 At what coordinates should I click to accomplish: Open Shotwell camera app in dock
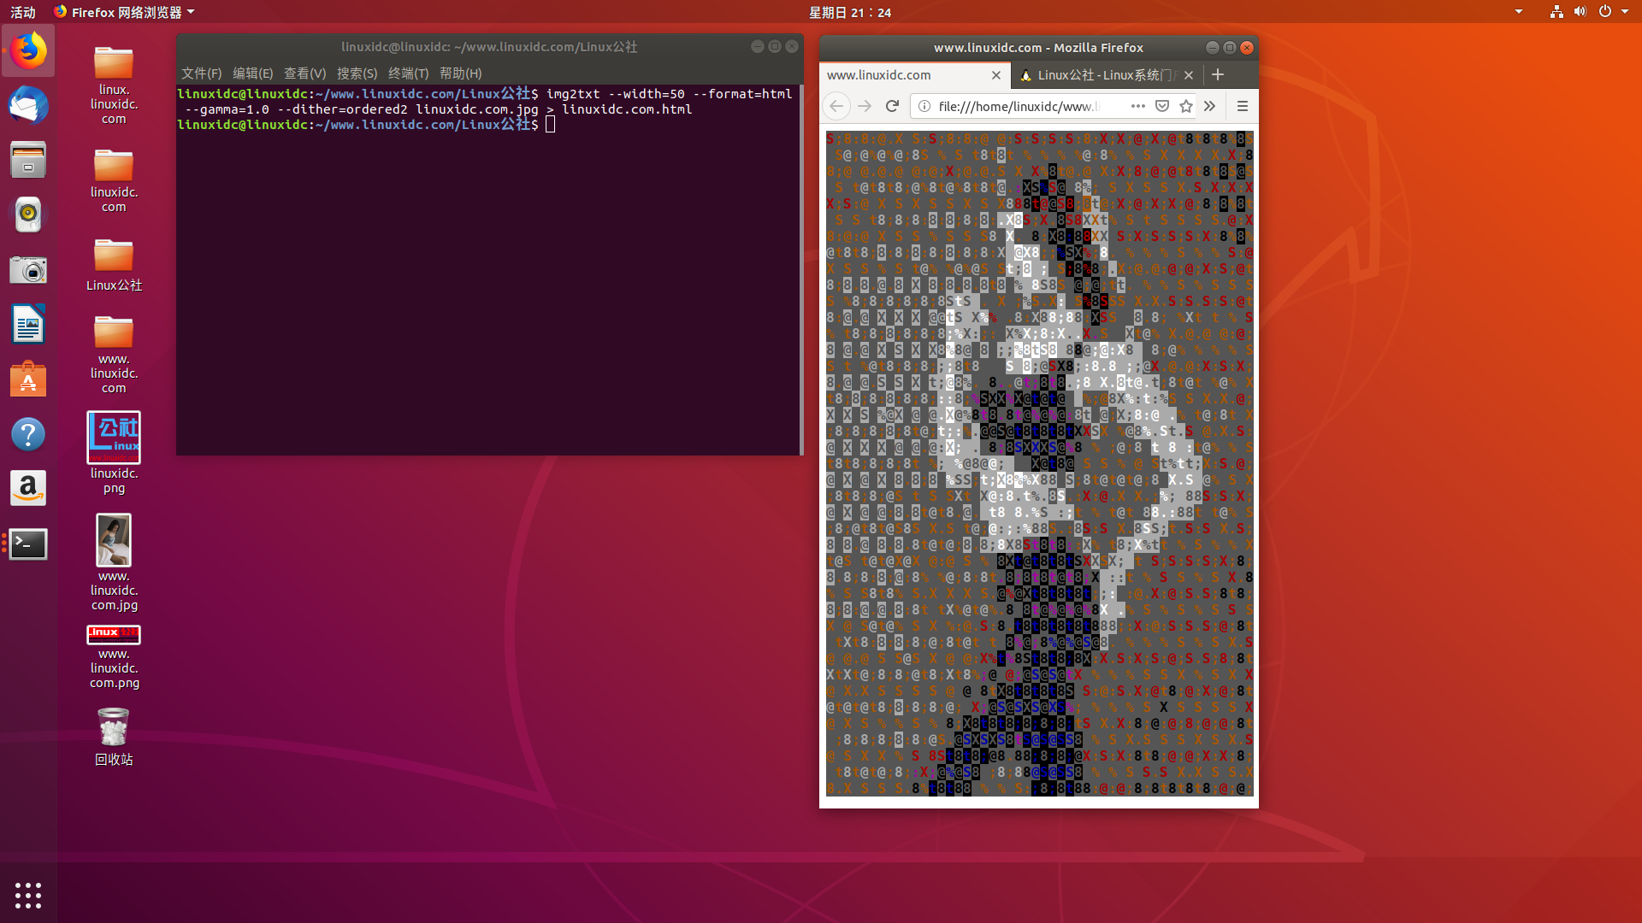[28, 270]
